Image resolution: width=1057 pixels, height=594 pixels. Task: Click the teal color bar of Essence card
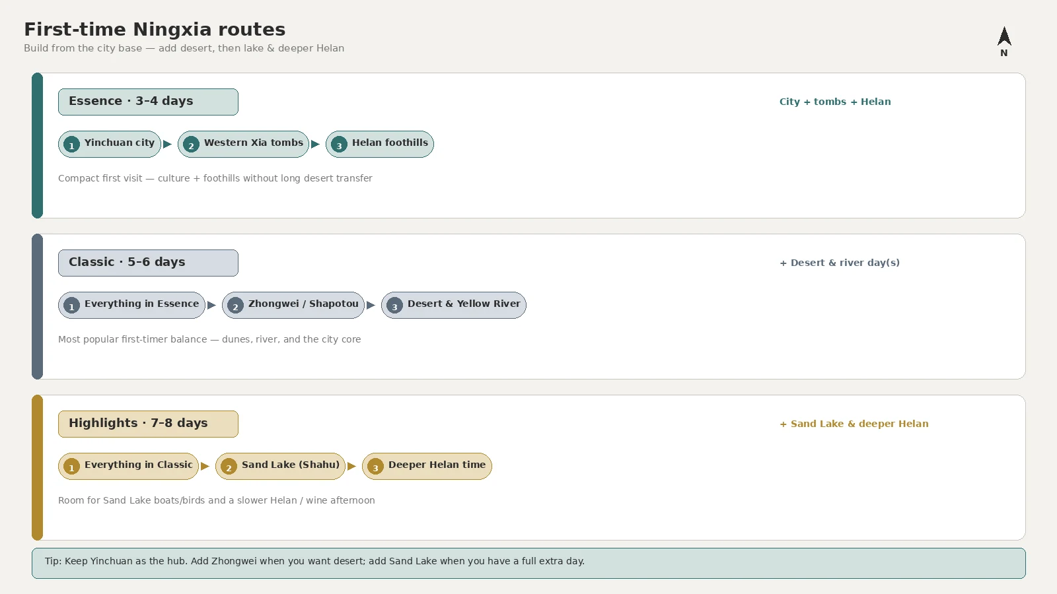(37, 145)
